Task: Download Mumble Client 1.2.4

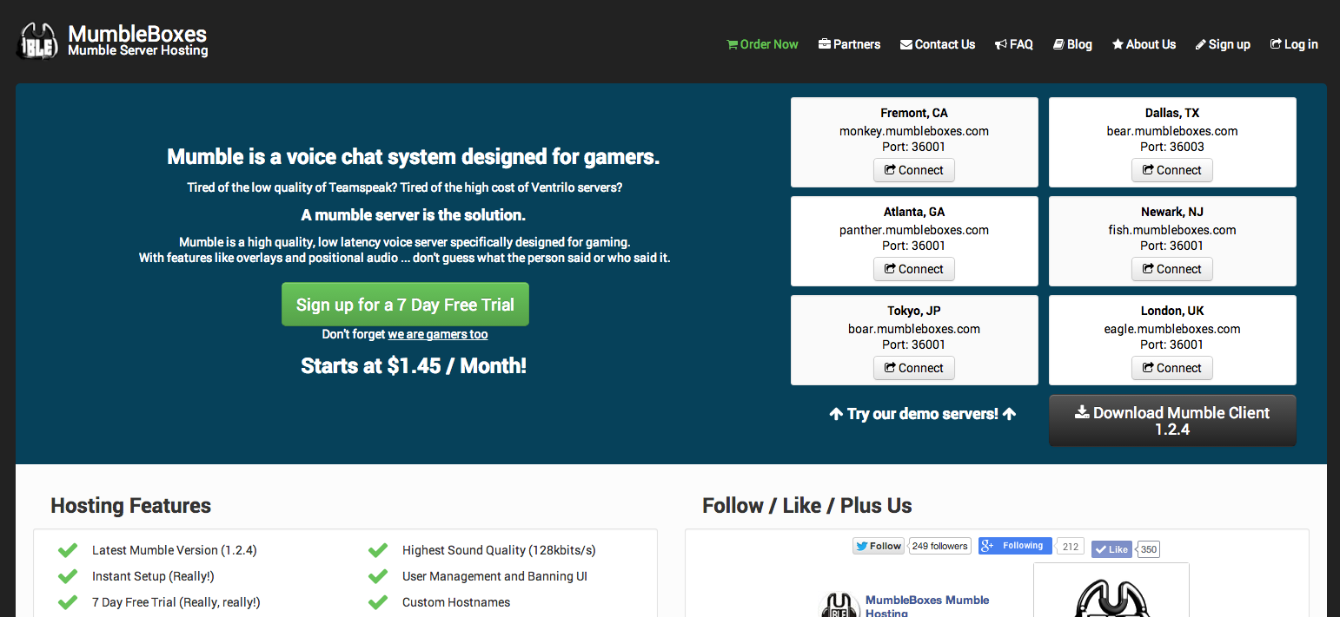Action: (x=1172, y=421)
